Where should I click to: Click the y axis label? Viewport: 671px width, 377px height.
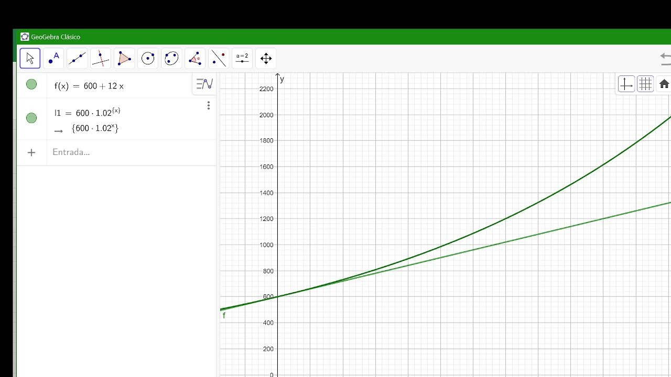[x=282, y=79]
